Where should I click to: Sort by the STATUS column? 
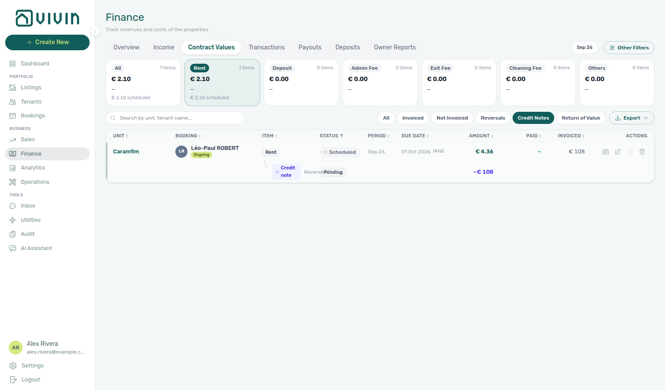[331, 136]
